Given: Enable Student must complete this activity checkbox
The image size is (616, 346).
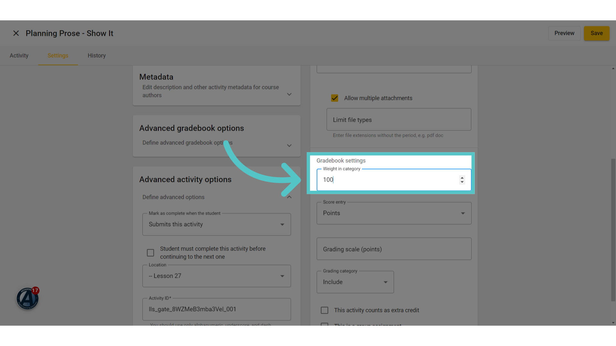Looking at the screenshot, I should tap(150, 253).
